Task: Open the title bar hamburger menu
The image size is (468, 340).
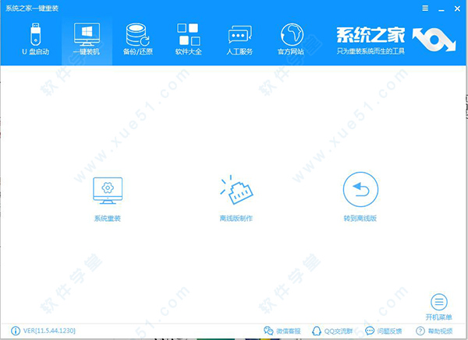Action: [x=425, y=9]
